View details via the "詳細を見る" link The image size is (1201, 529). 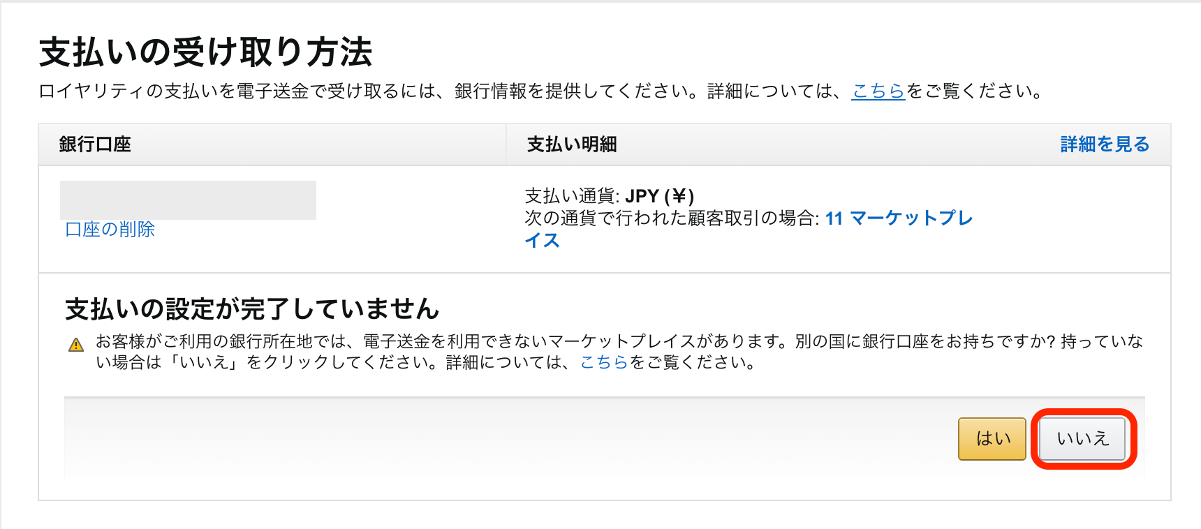1103,144
